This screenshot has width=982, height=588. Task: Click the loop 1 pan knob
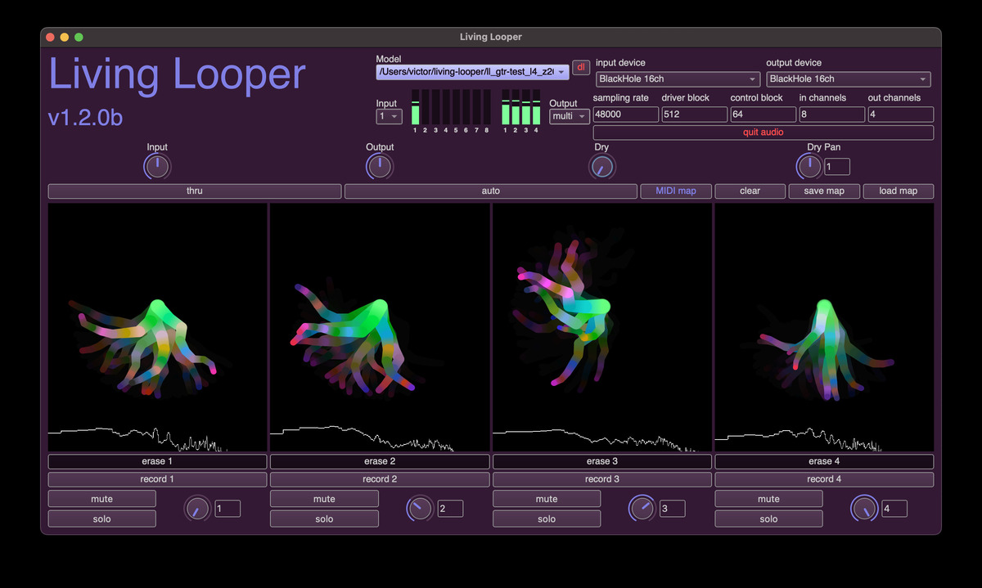coord(197,509)
